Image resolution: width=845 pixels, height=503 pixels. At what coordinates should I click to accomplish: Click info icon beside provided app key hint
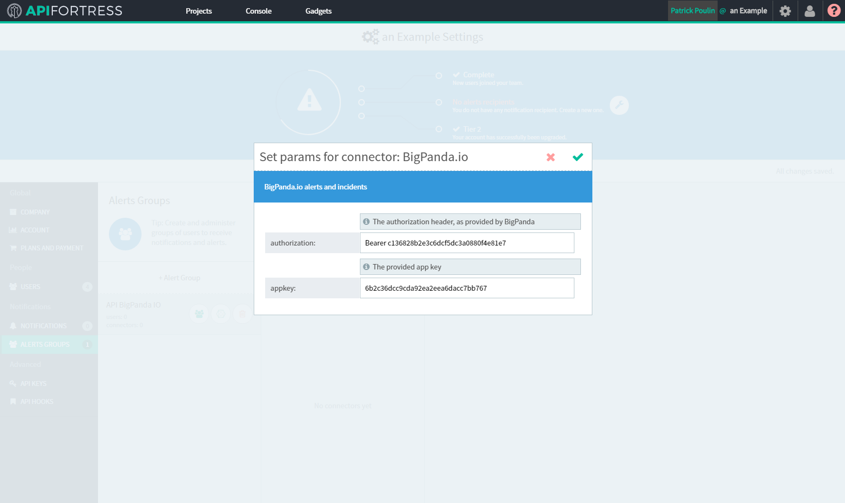click(366, 267)
